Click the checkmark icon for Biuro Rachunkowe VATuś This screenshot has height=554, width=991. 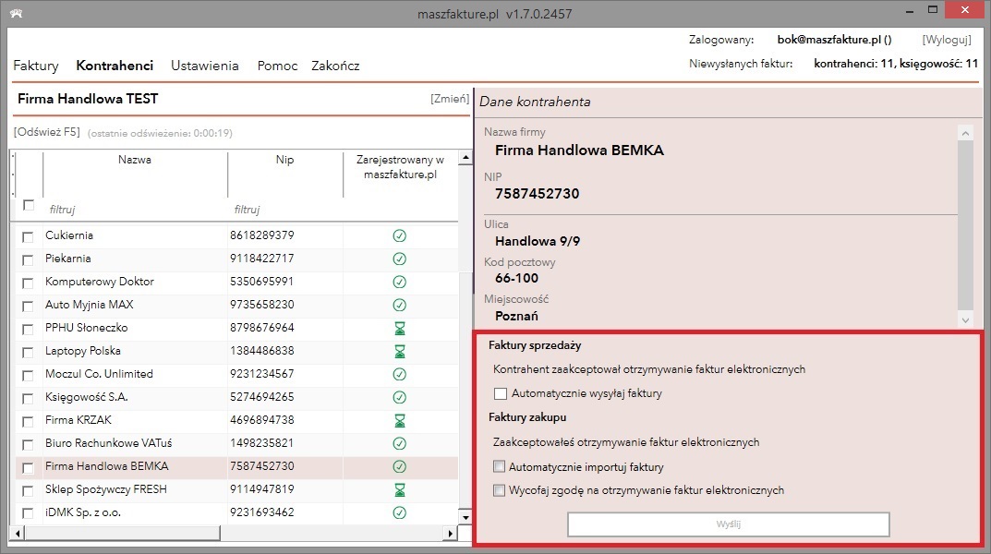click(x=399, y=443)
